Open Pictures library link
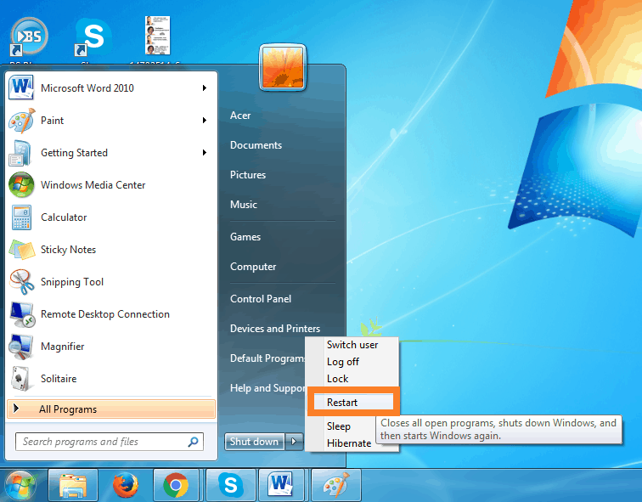The image size is (642, 502). pos(248,175)
